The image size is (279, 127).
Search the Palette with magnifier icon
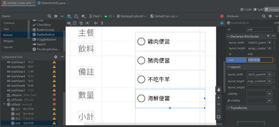click(50, 16)
